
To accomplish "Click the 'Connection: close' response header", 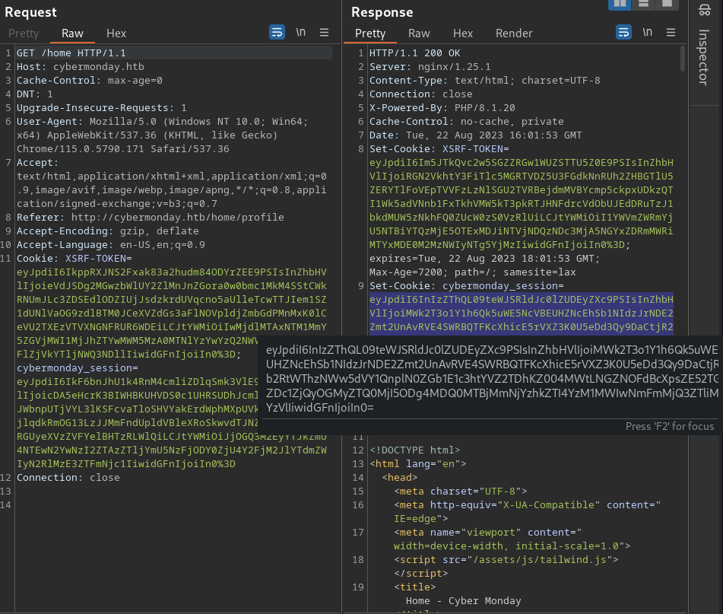I will click(421, 94).
